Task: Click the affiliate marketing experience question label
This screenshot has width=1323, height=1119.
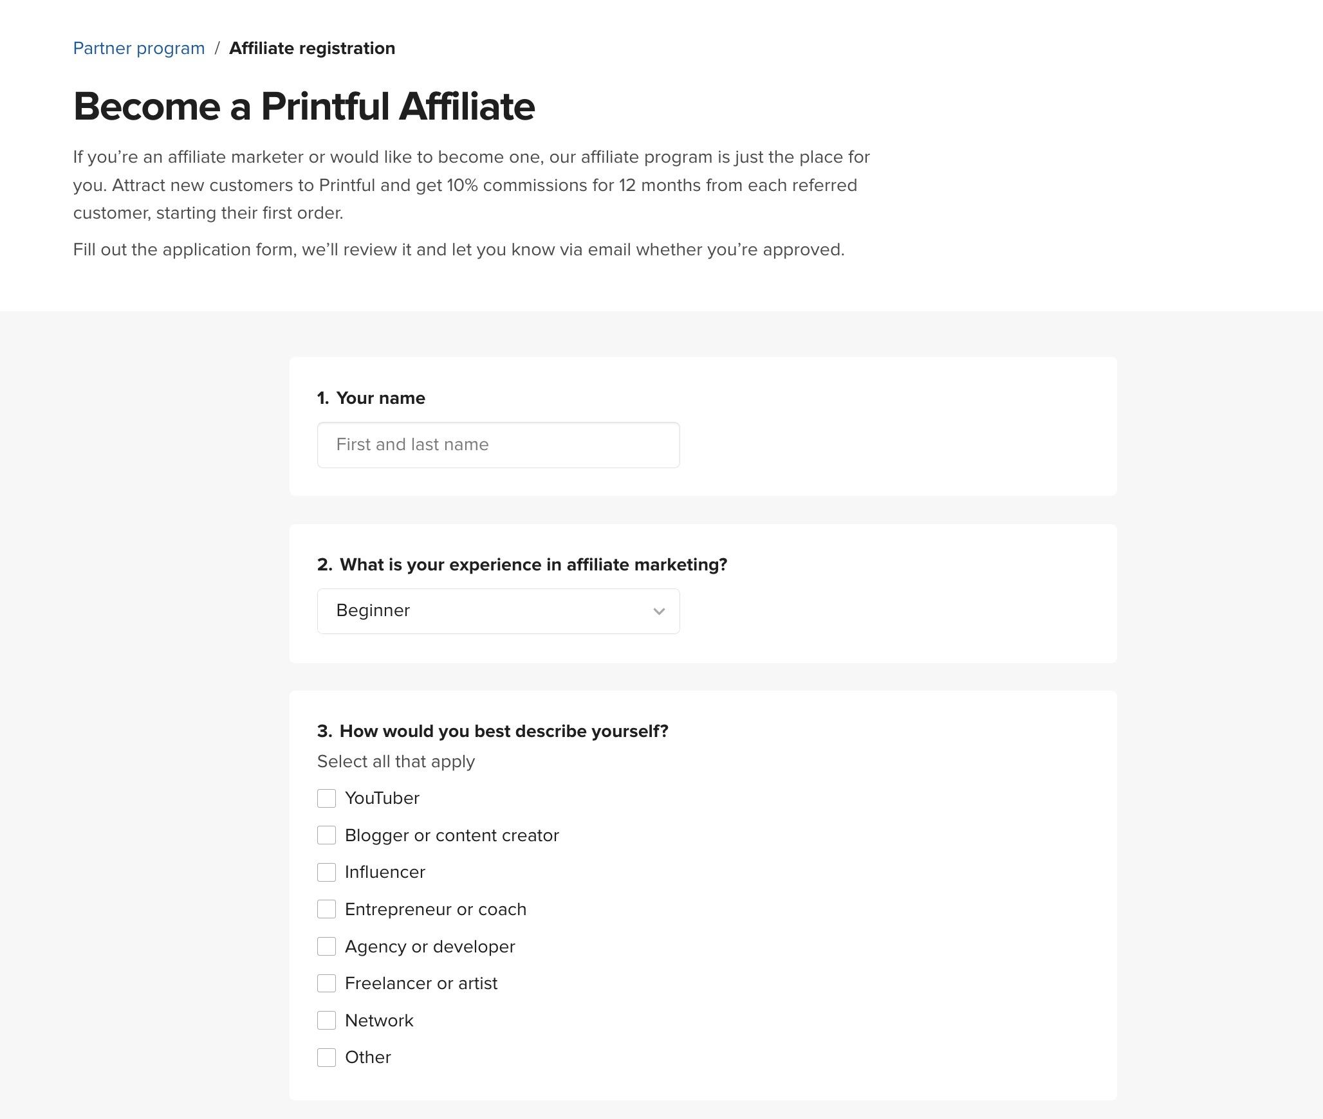Action: pyautogui.click(x=533, y=565)
